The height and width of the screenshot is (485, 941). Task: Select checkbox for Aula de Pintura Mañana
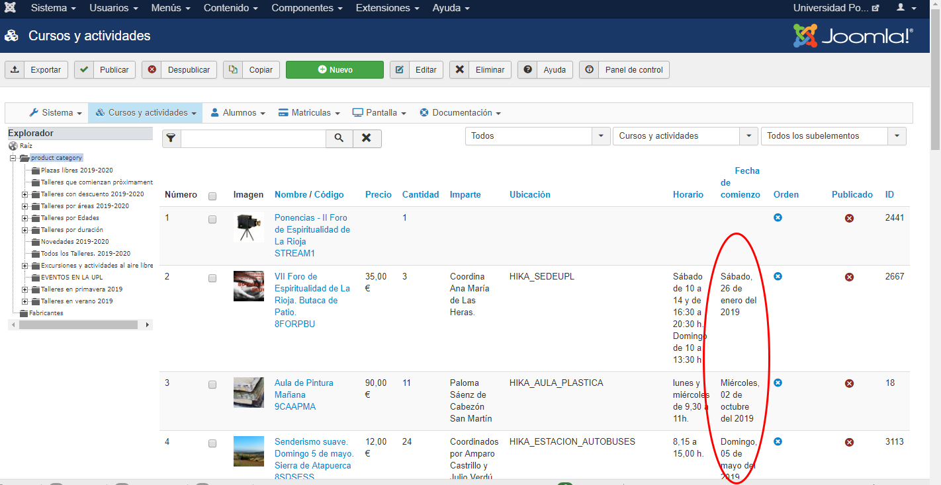(x=212, y=385)
